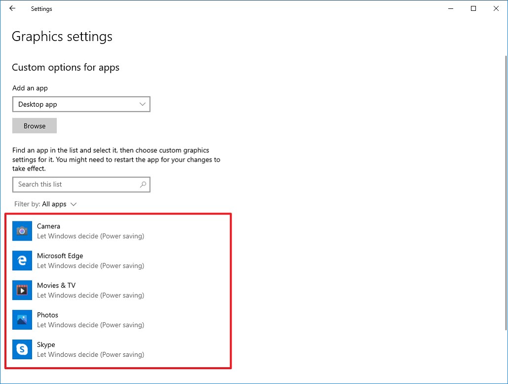Click the back arrow in Settings

[12, 8]
